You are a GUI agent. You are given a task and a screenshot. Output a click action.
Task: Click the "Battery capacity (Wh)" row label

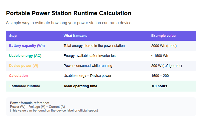click(x=27, y=46)
